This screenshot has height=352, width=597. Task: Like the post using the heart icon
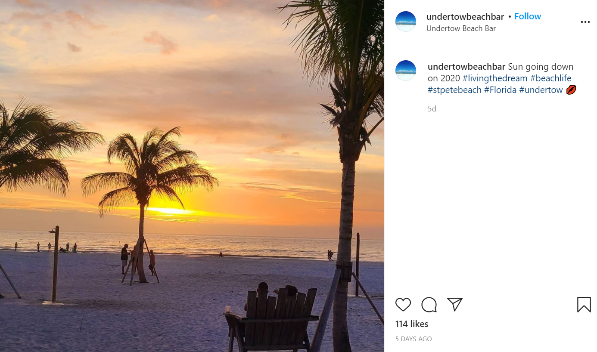[403, 305]
